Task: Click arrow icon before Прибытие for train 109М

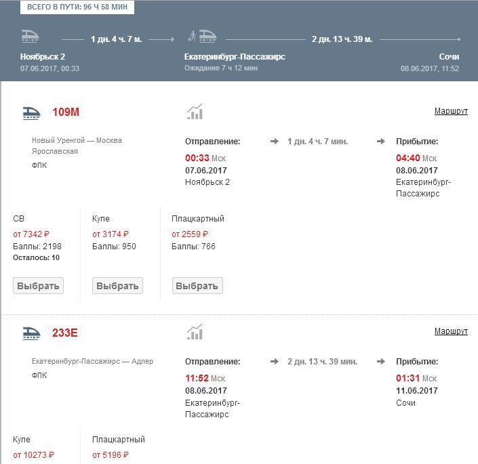Action: tap(381, 142)
